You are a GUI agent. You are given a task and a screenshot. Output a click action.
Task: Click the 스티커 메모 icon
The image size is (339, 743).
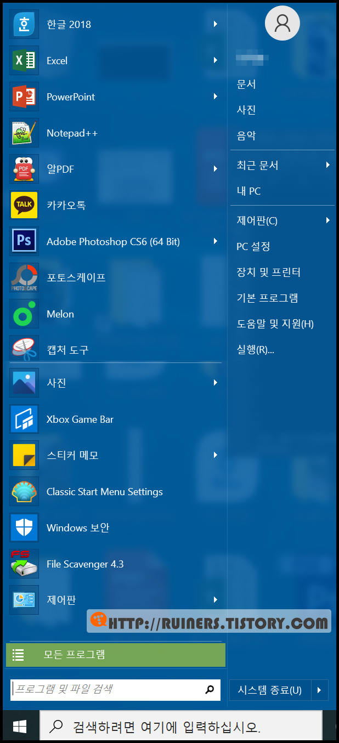tap(24, 455)
